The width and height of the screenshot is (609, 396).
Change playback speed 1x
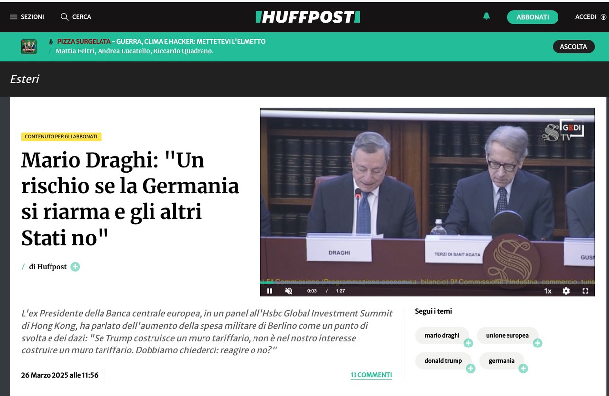point(548,291)
